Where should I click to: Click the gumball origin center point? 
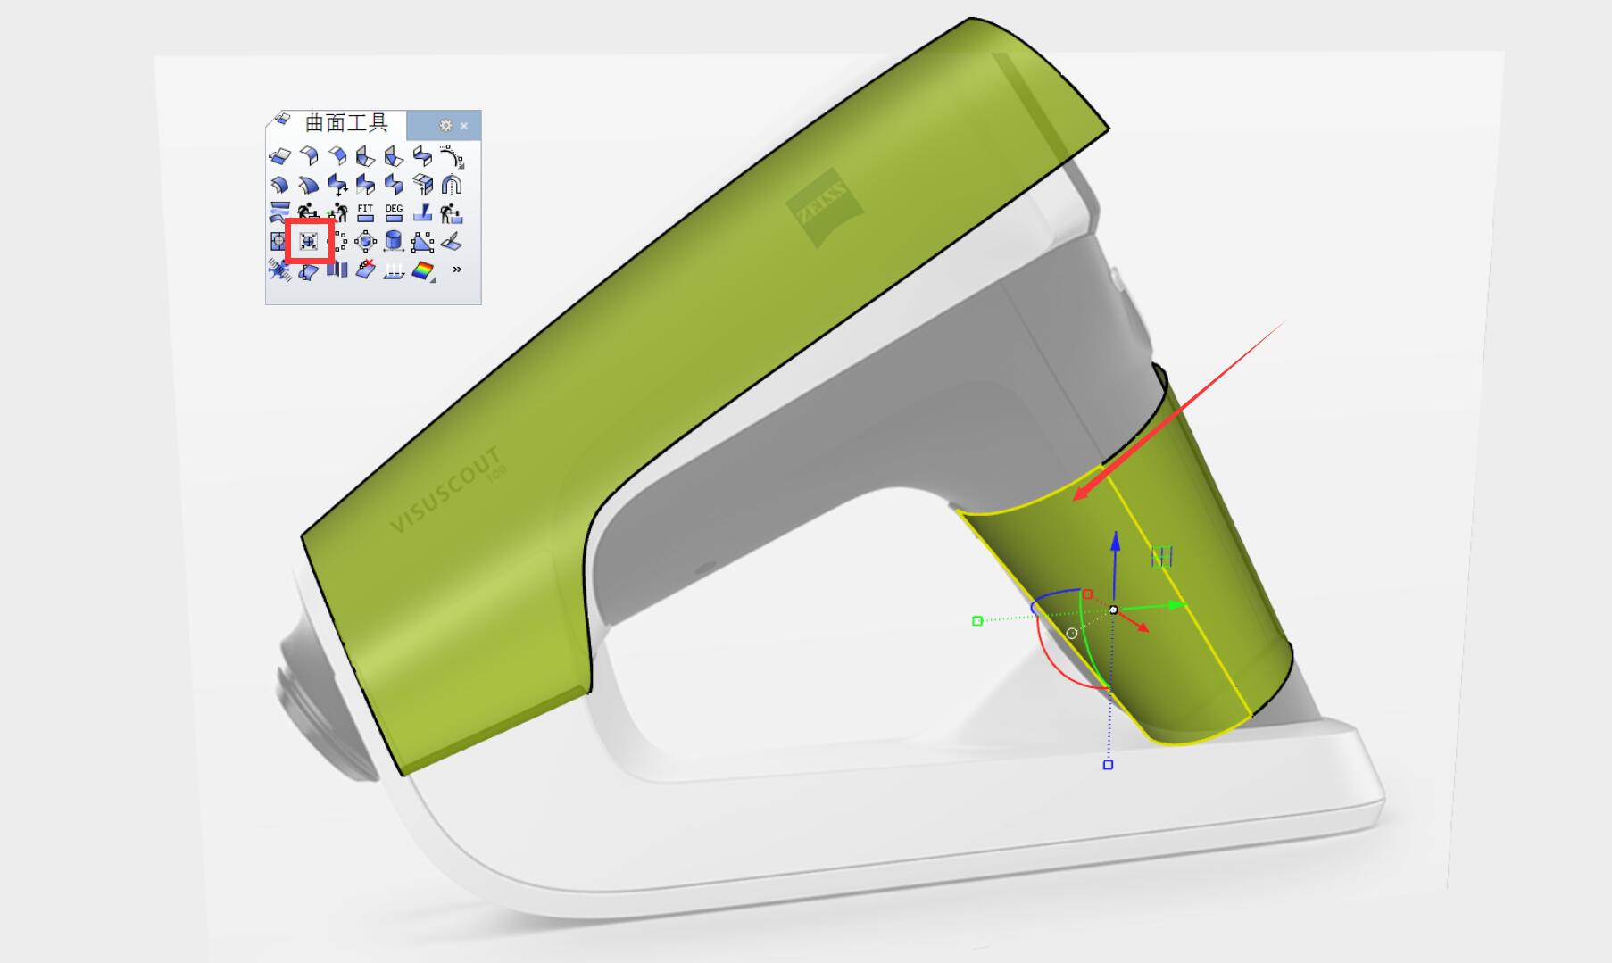[x=1113, y=610]
